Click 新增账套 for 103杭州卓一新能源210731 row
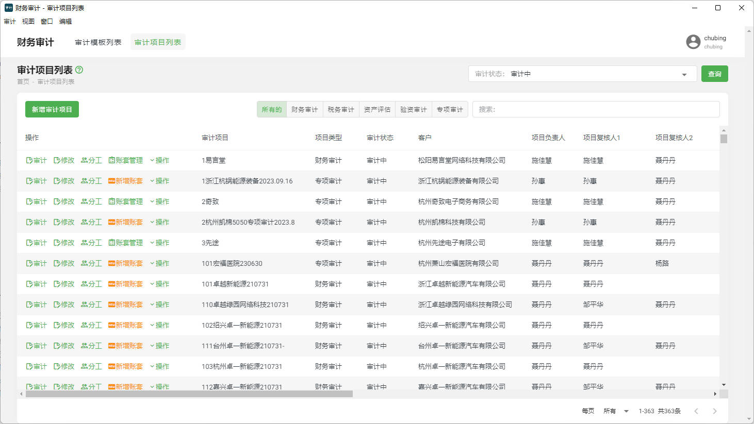Screen dimensions: 754x424 [x=125, y=366]
